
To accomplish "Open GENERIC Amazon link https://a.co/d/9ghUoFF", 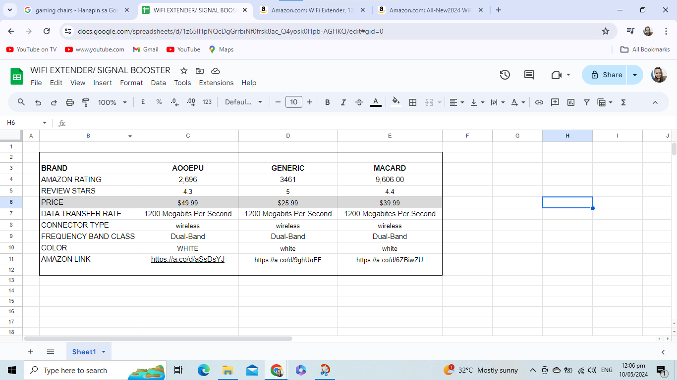I will 288,260.
